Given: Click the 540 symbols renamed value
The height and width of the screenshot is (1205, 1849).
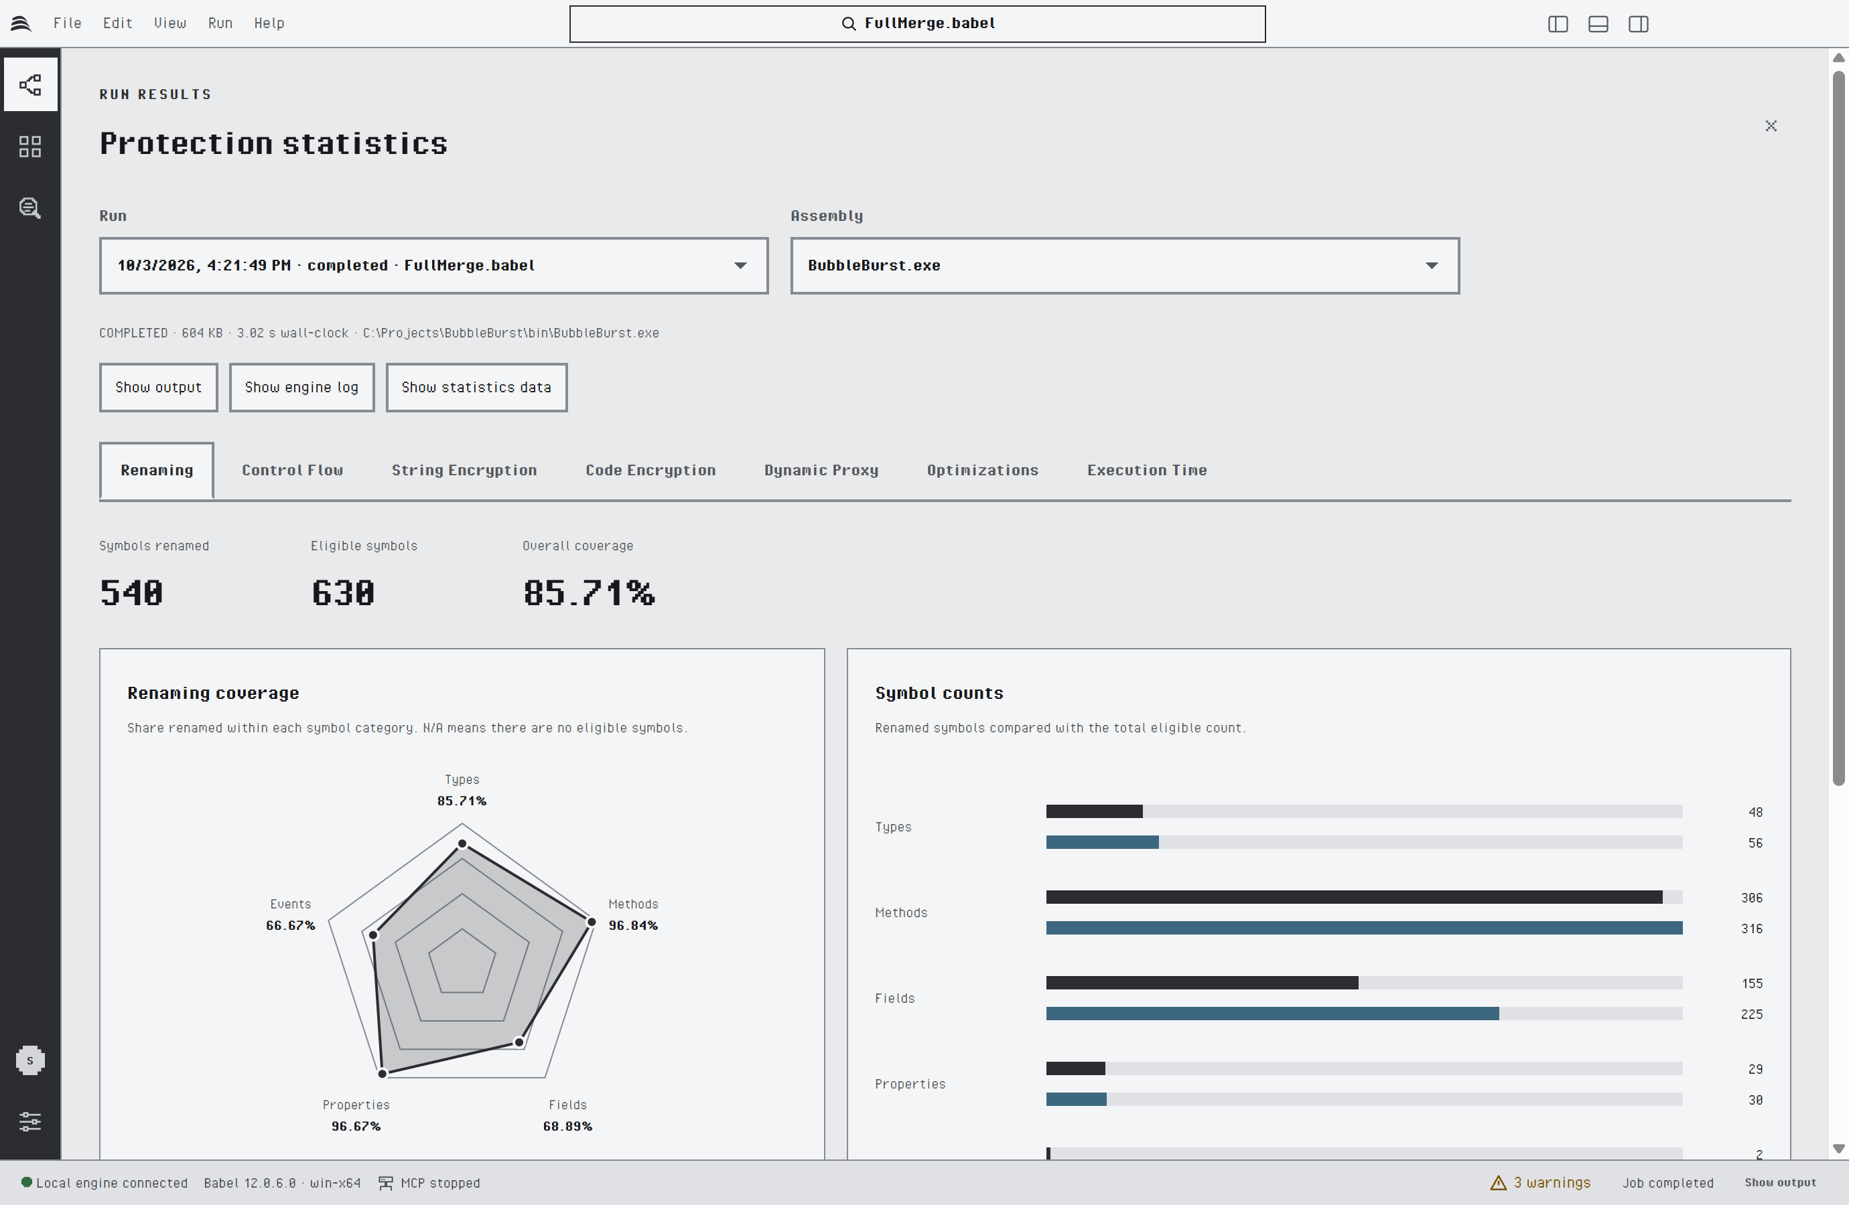Looking at the screenshot, I should point(131,592).
